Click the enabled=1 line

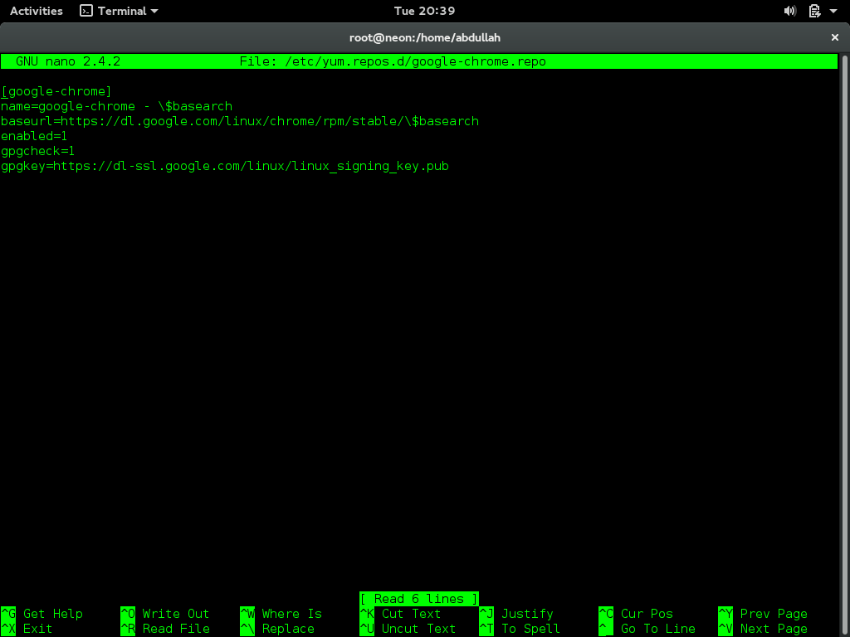tap(34, 136)
